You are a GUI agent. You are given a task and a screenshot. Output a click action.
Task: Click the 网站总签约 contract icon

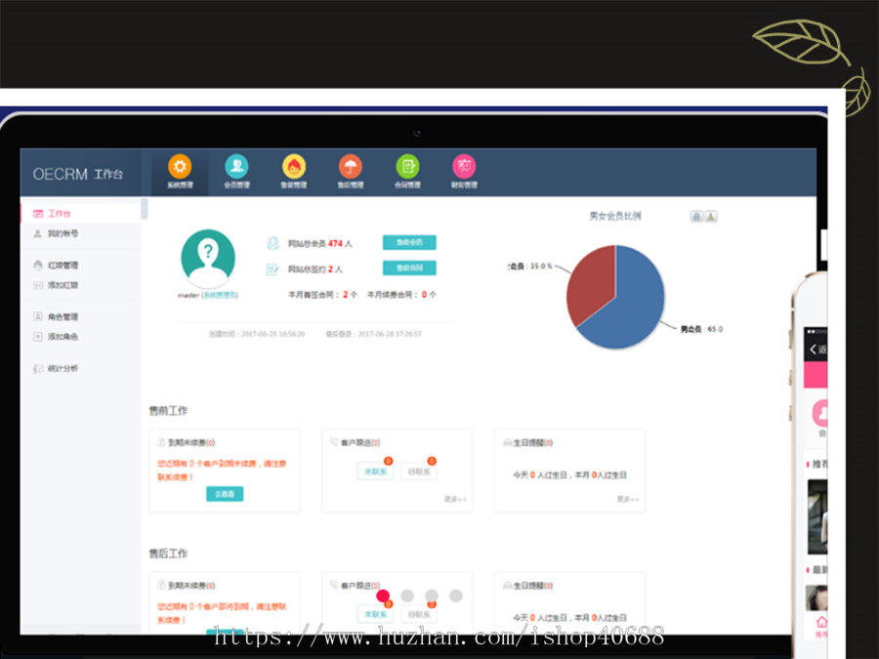click(272, 269)
